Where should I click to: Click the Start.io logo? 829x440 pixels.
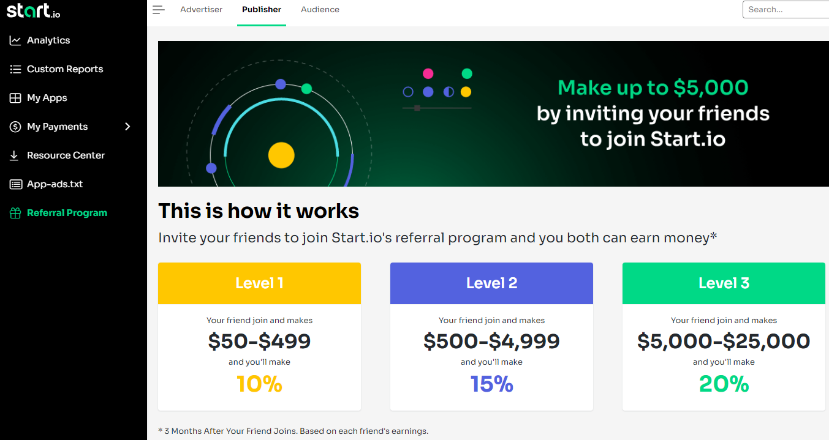click(33, 10)
